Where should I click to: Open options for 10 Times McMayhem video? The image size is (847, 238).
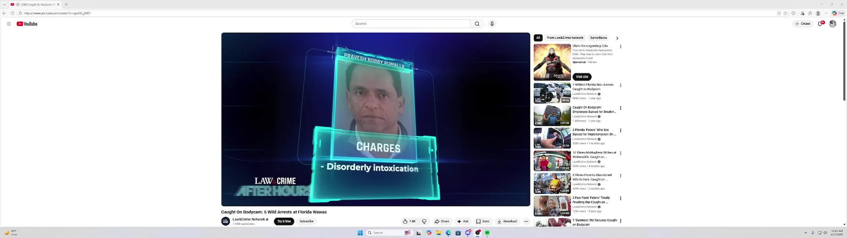(620, 153)
